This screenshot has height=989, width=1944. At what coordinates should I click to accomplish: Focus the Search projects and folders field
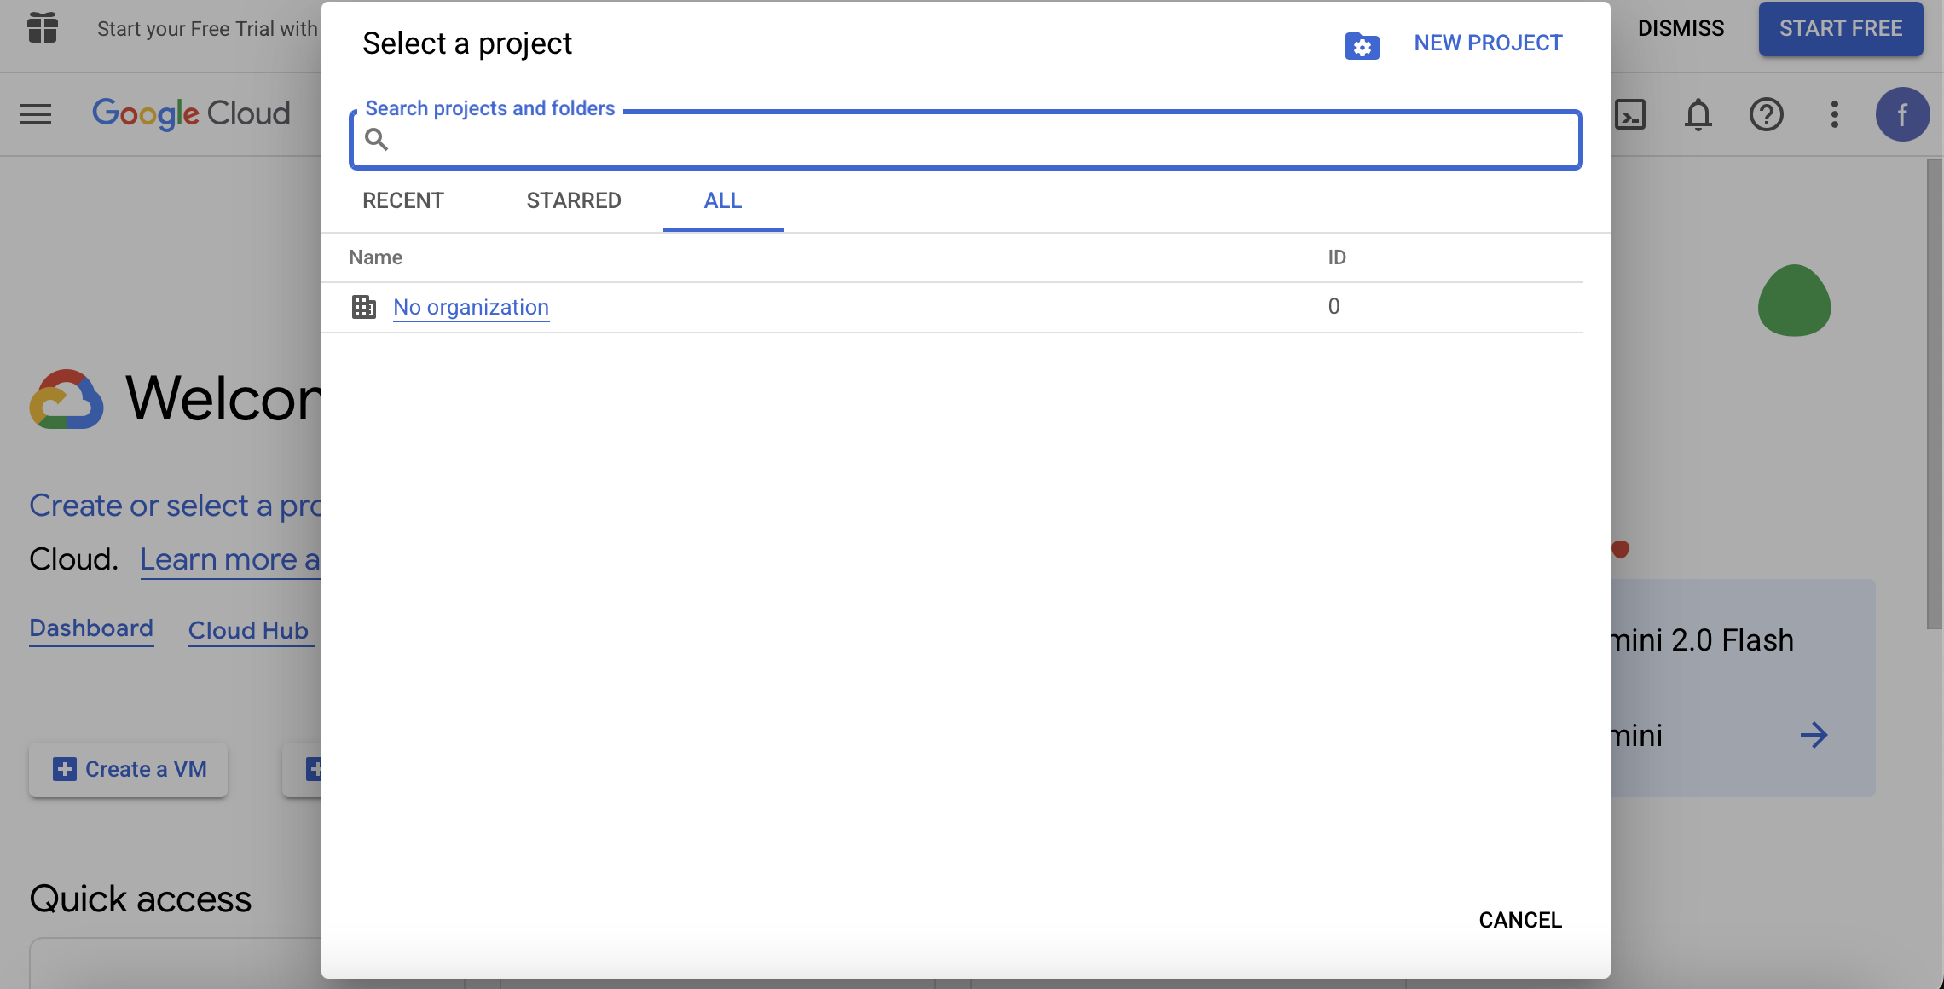[x=972, y=140]
